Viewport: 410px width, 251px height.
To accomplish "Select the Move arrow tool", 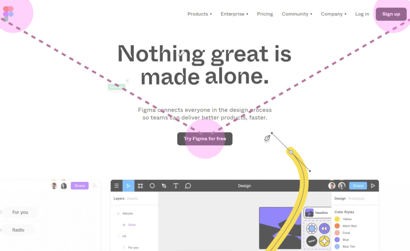I will point(129,186).
